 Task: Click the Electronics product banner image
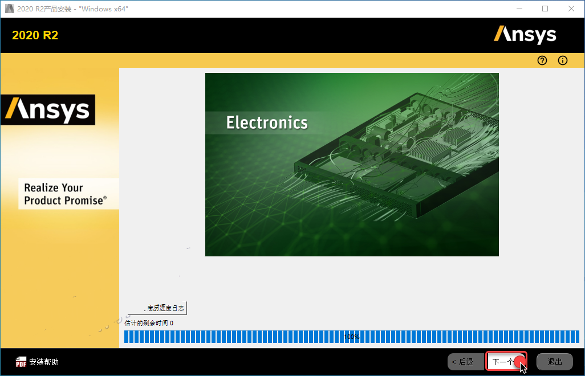(x=352, y=164)
